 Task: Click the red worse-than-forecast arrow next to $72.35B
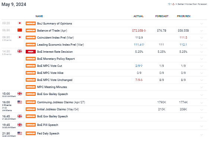(145, 30)
